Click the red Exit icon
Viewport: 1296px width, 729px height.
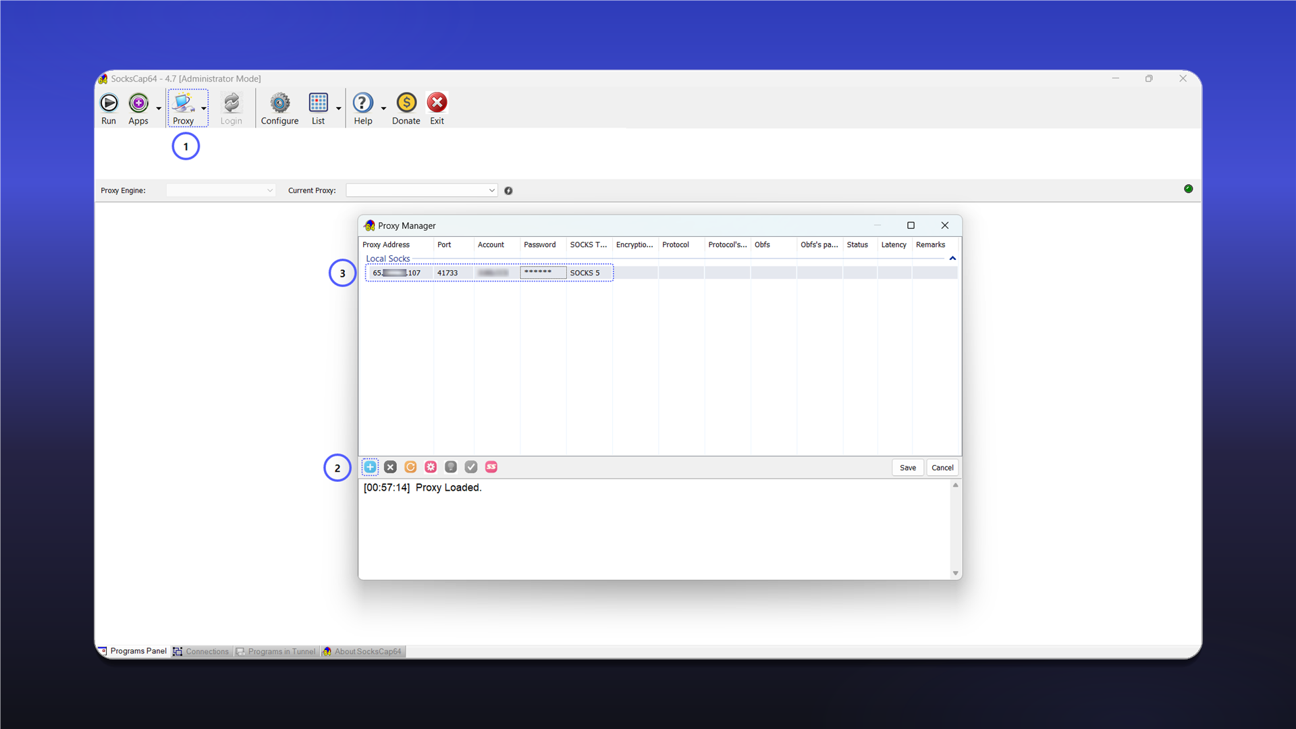437,103
